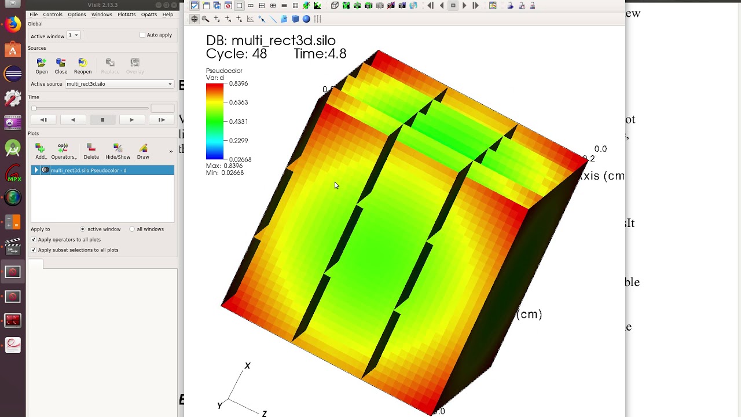Toggle perspective wireframe cube icon
This screenshot has height=417, width=741.
pos(335,6)
